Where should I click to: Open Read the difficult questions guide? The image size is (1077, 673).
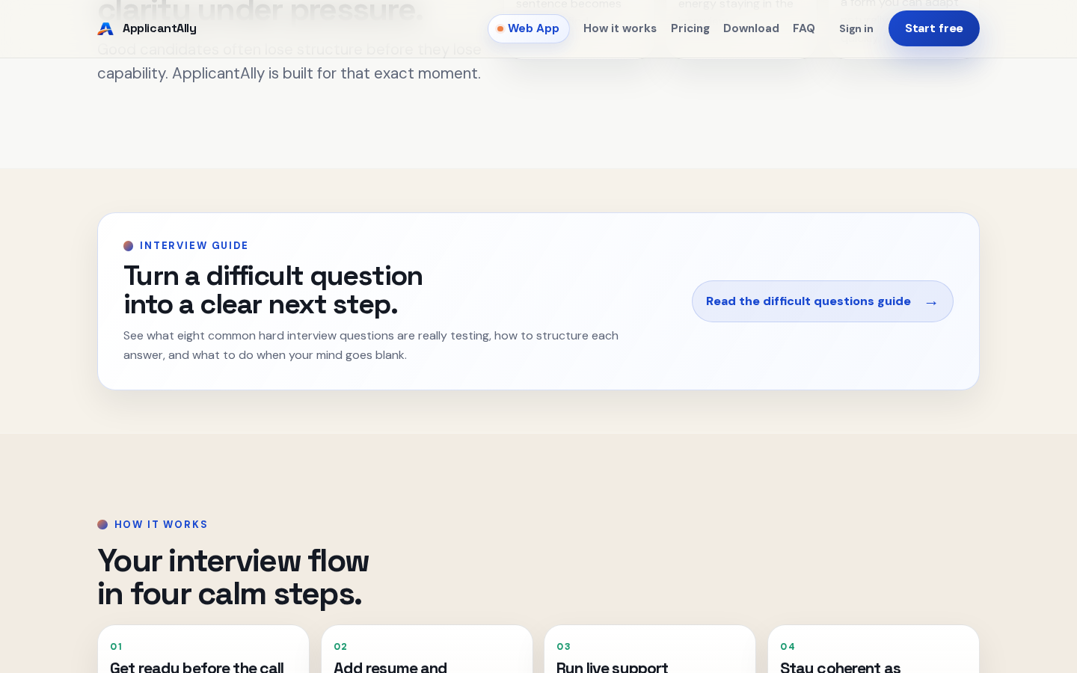(823, 301)
